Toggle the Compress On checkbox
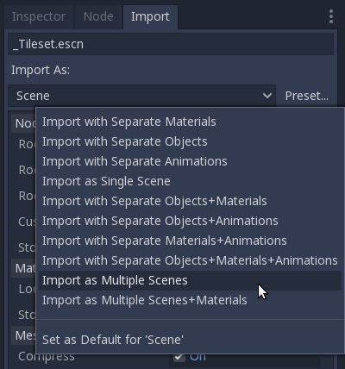 pyautogui.click(x=179, y=357)
